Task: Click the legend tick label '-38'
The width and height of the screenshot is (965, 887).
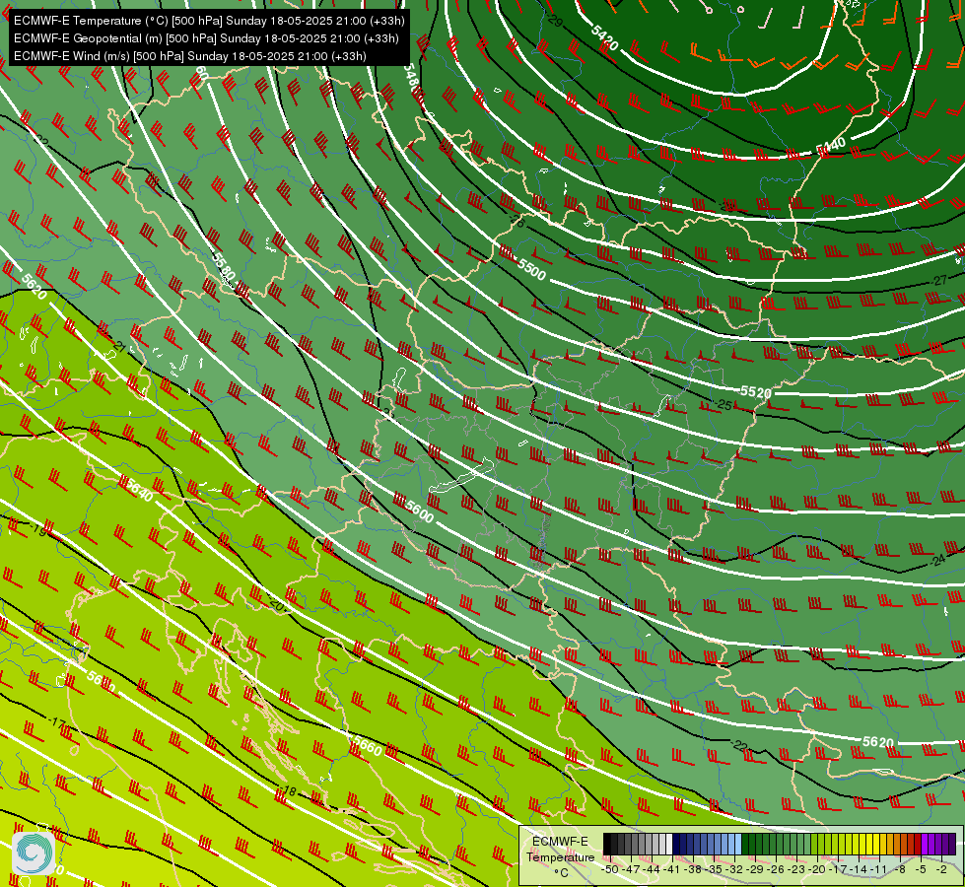Action: 692,869
